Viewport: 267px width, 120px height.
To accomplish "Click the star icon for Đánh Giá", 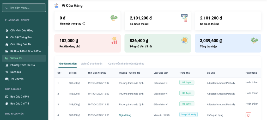I will tap(7, 72).
